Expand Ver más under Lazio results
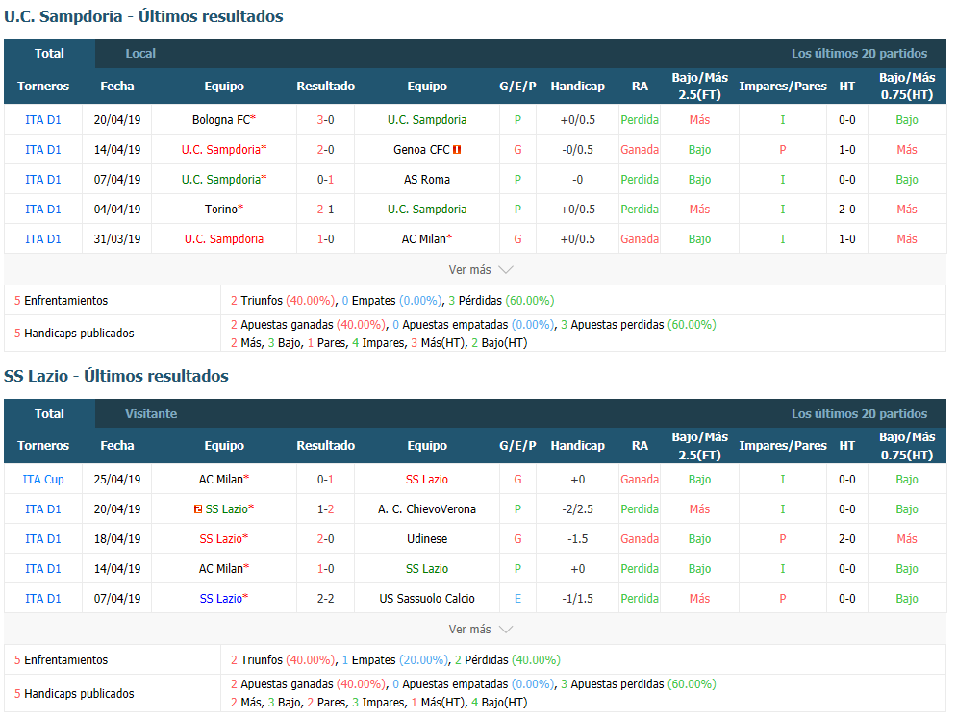 coord(481,629)
